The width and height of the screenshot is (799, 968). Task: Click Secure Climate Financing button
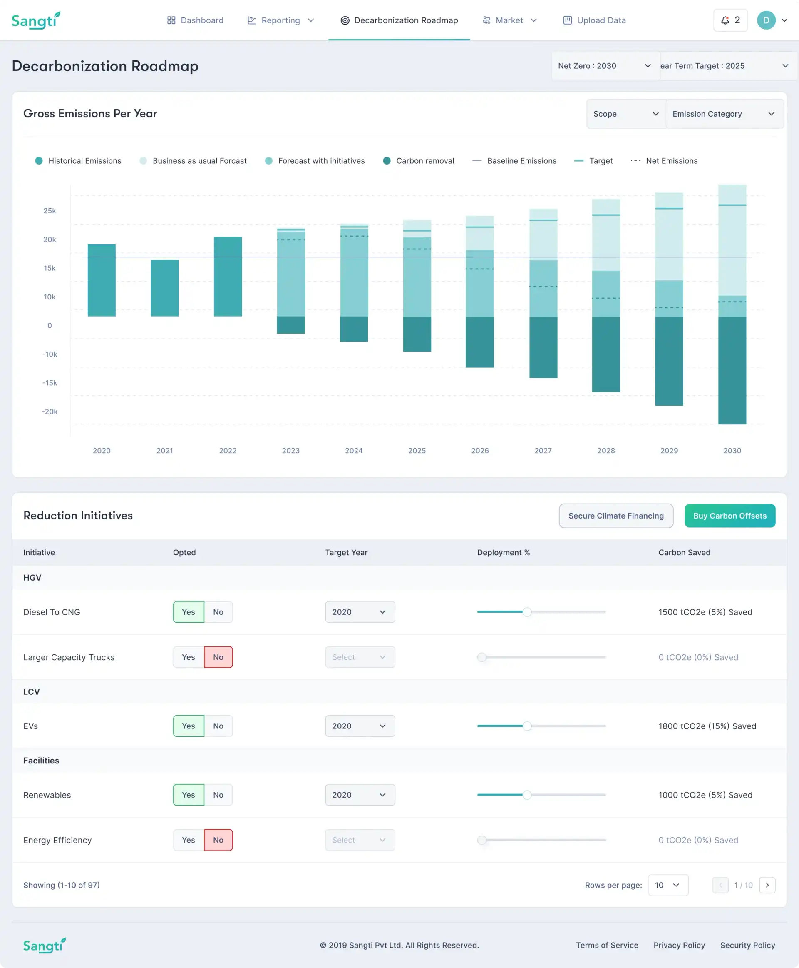tap(616, 516)
